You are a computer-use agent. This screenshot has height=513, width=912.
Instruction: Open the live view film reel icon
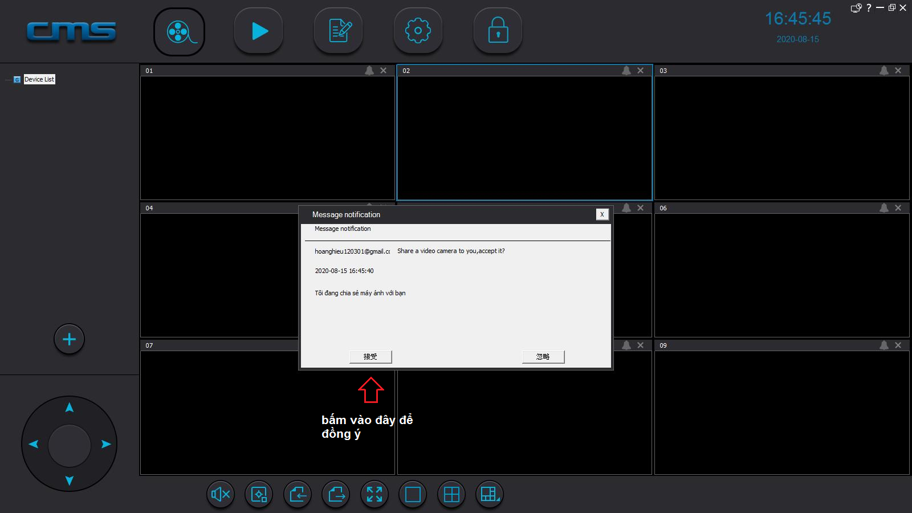(179, 32)
